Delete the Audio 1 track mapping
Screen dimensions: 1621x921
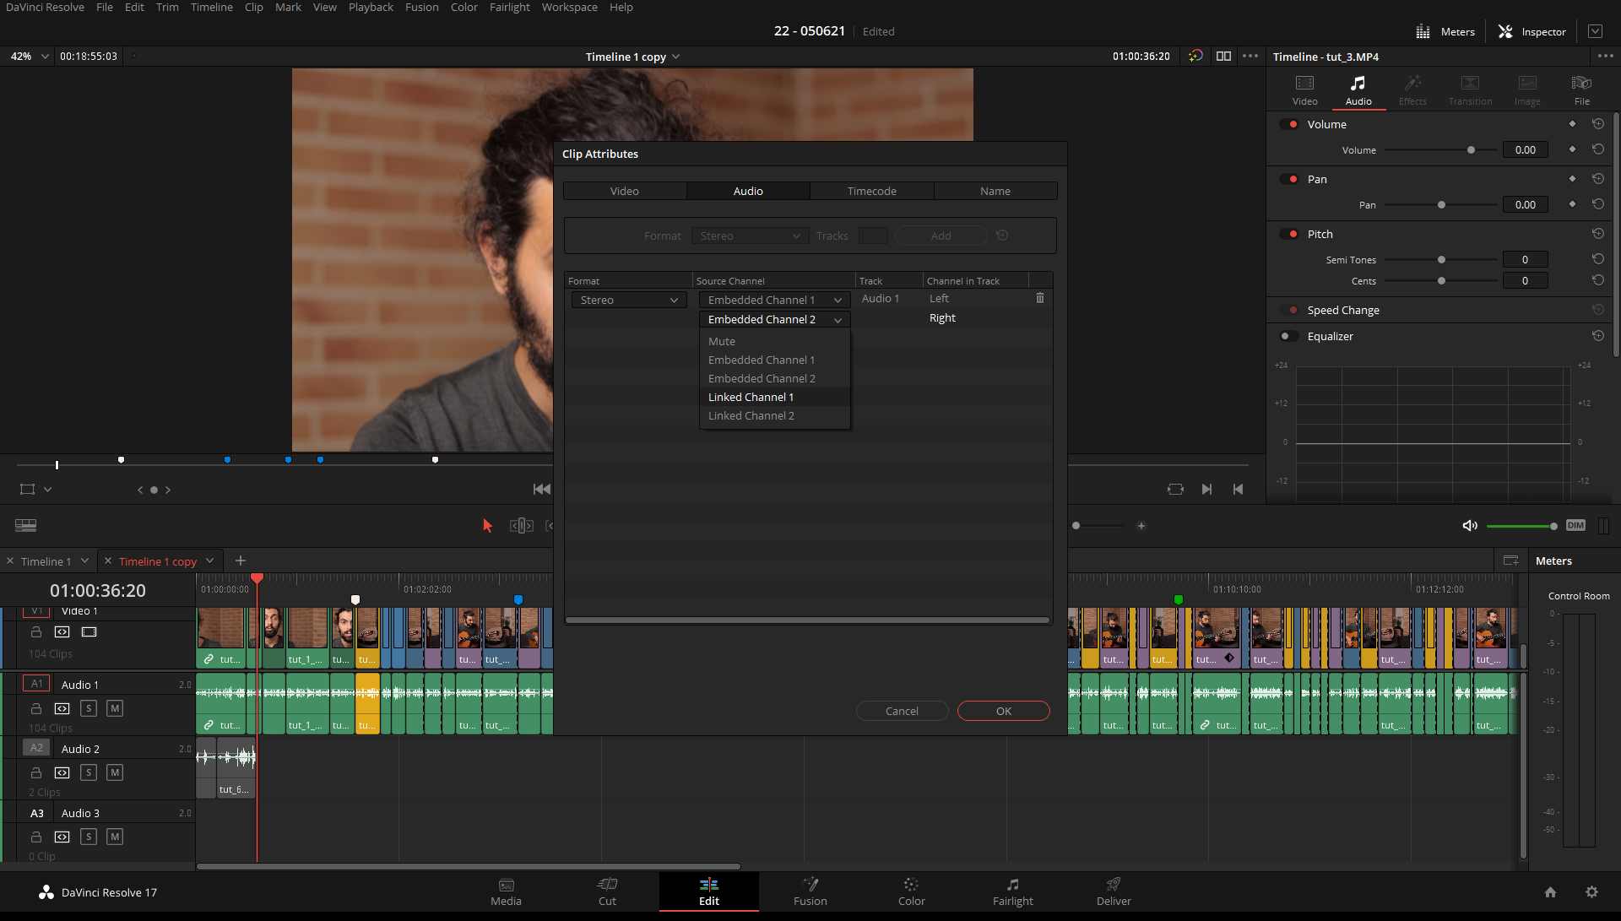(1039, 298)
